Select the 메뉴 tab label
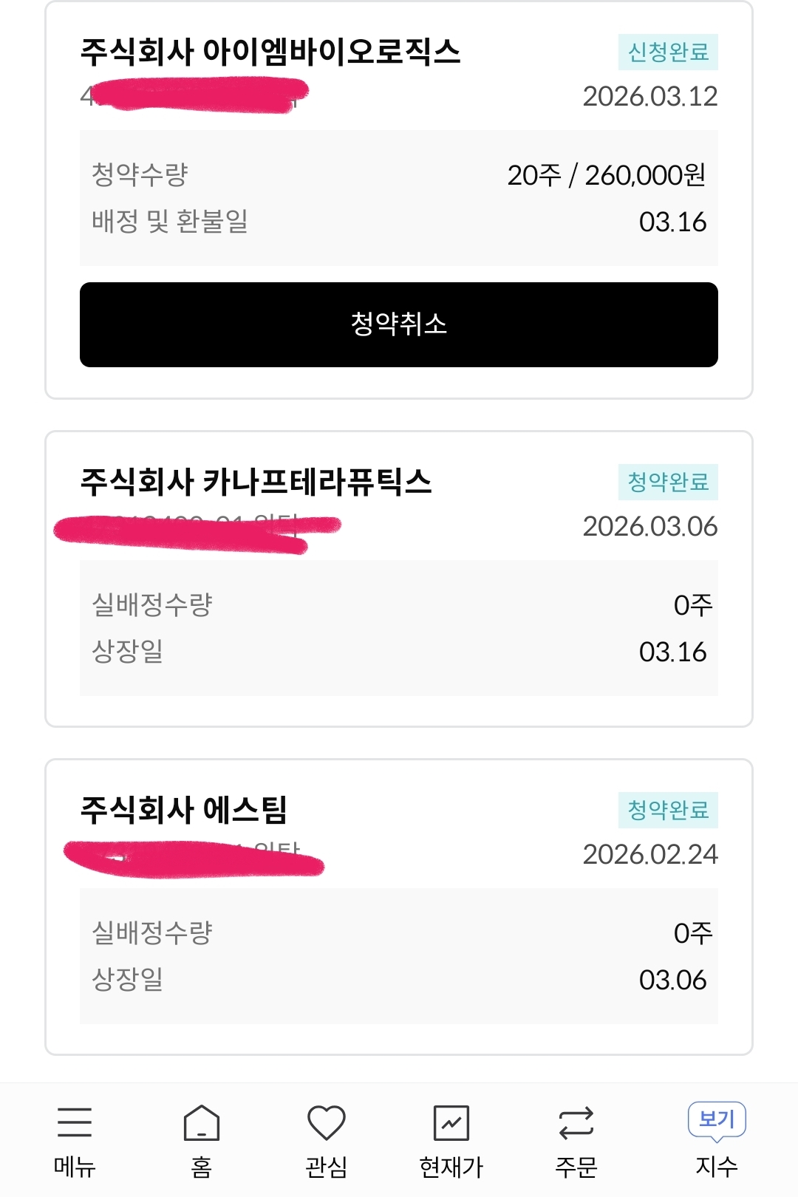The width and height of the screenshot is (798, 1197). (x=75, y=1167)
